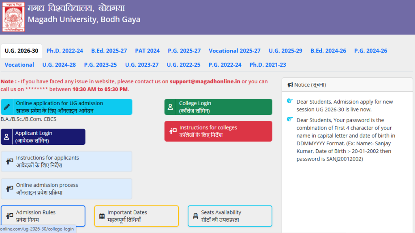
Task: Open the B.Ed. 2024-26 tab
Action: coord(328,51)
